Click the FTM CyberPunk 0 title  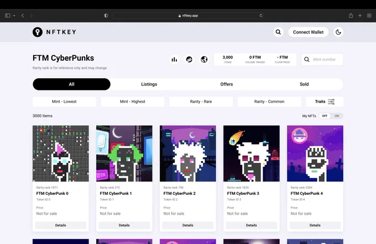click(53, 193)
